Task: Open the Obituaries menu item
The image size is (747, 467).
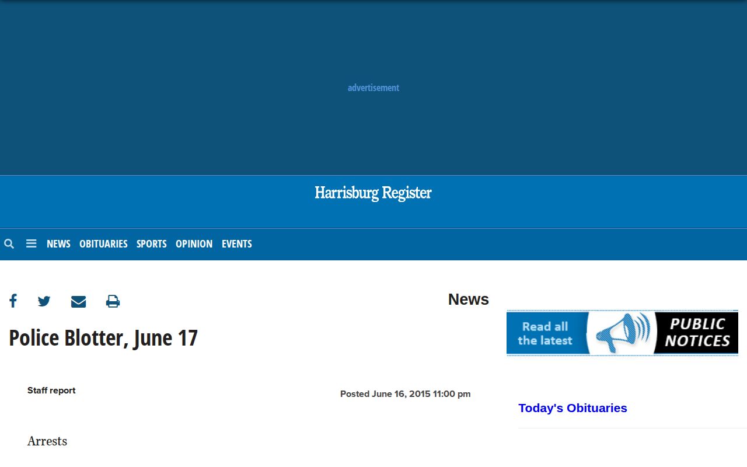Action: [103, 244]
